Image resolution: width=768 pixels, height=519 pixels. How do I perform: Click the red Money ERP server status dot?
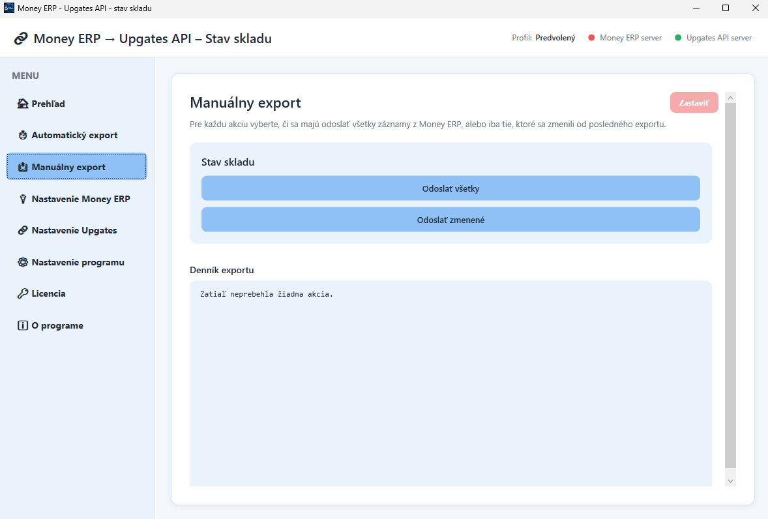pos(591,38)
